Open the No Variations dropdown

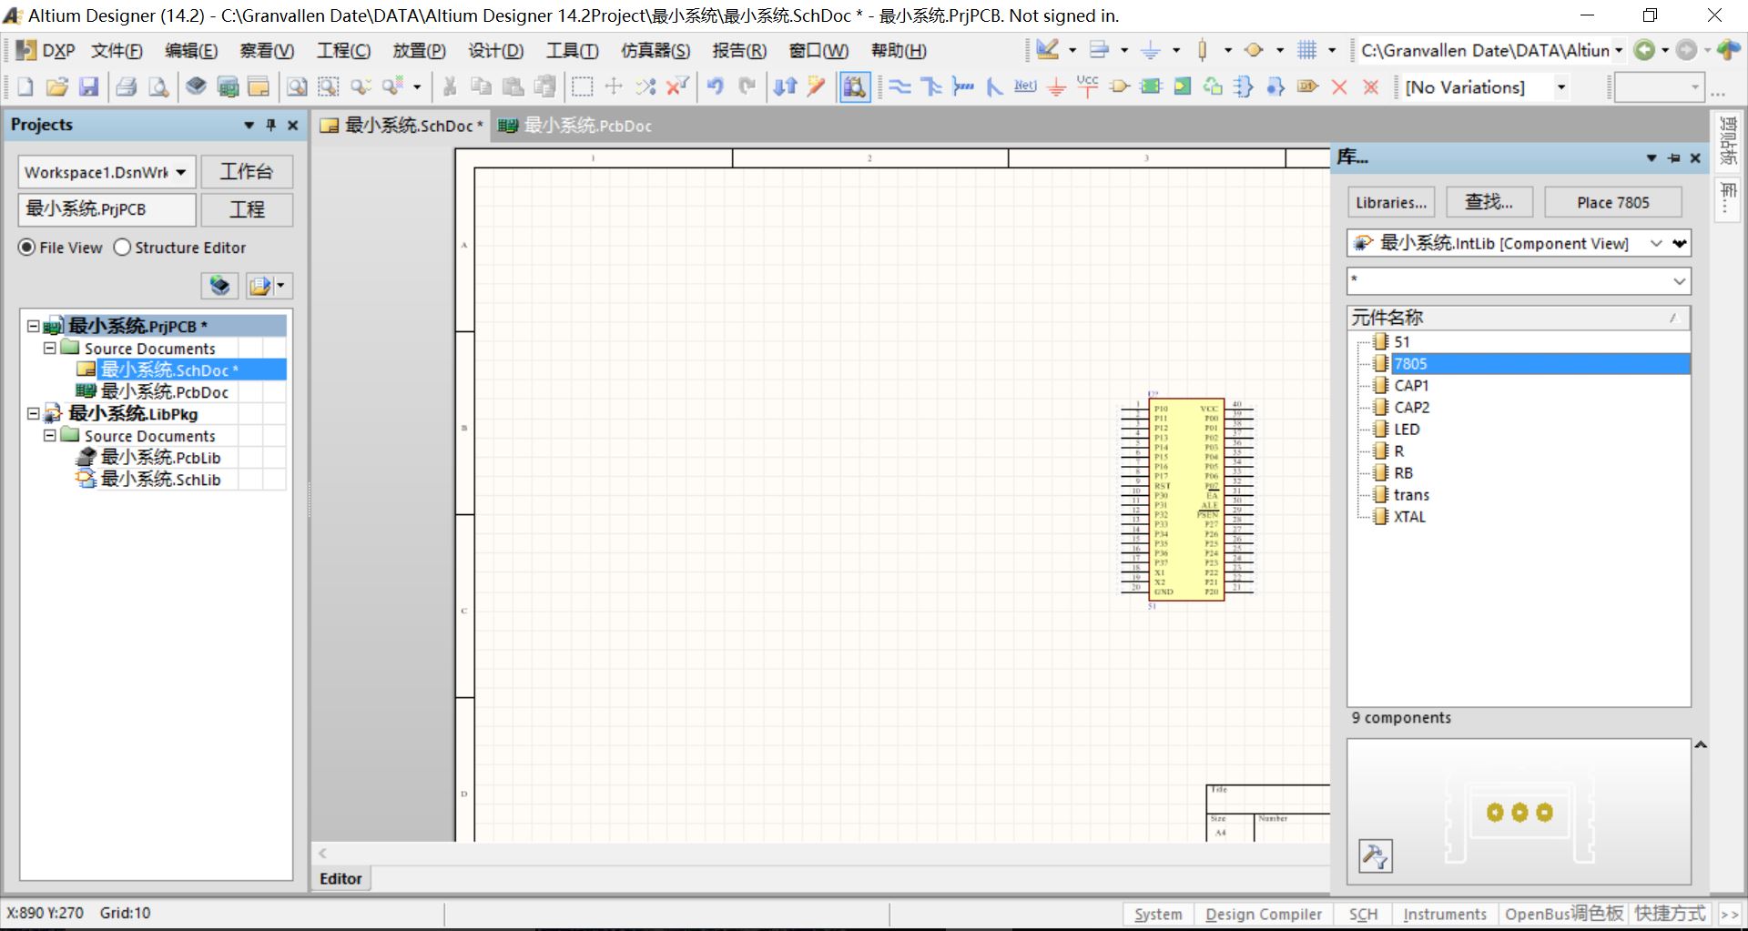(1561, 87)
